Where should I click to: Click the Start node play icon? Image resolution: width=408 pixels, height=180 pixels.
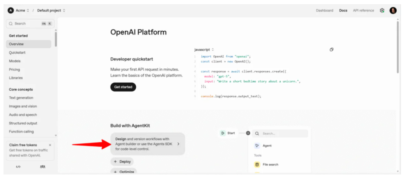[x=223, y=133]
